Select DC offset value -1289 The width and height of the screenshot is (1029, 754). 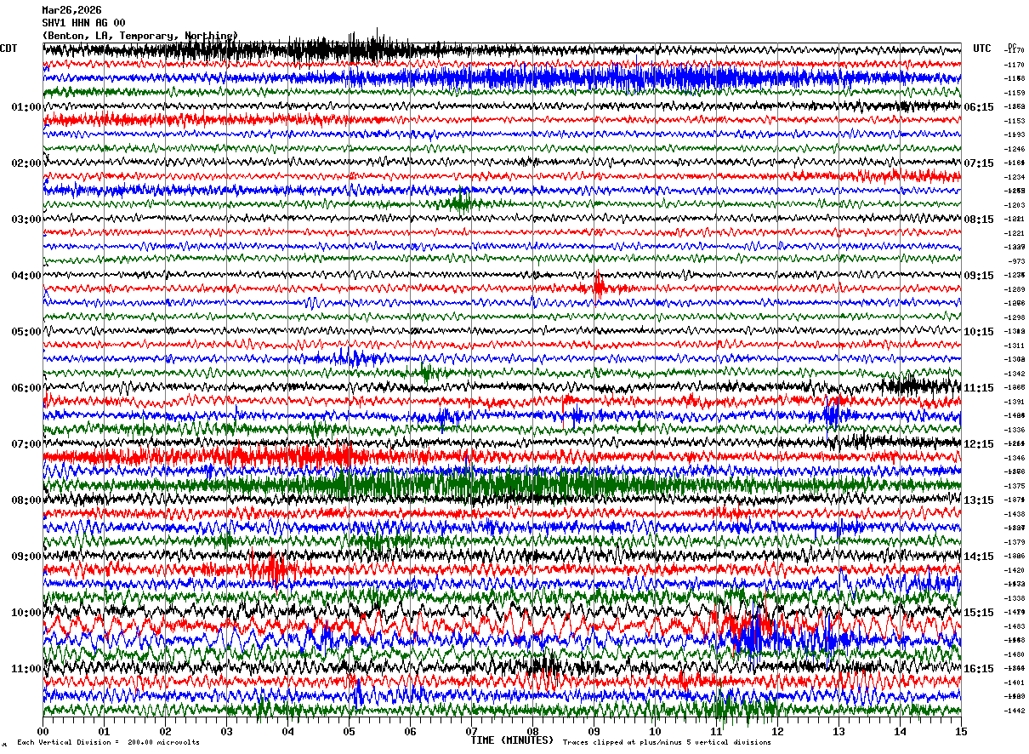[1015, 289]
